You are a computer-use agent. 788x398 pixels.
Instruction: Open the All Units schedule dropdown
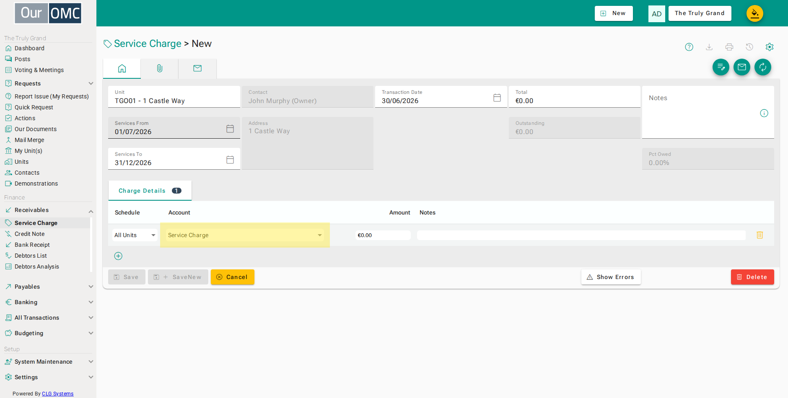135,235
